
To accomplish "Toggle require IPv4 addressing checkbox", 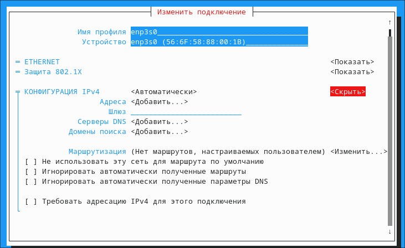I will tap(32, 201).
